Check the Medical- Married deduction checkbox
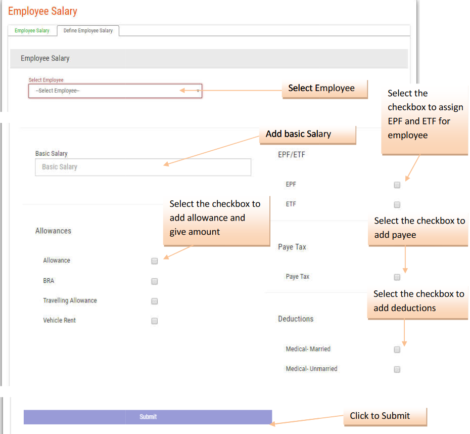 397,350
